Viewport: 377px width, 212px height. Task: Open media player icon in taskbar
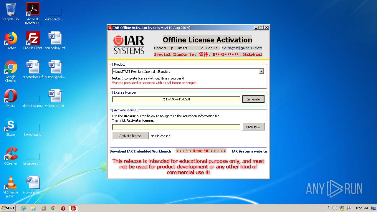(43, 208)
